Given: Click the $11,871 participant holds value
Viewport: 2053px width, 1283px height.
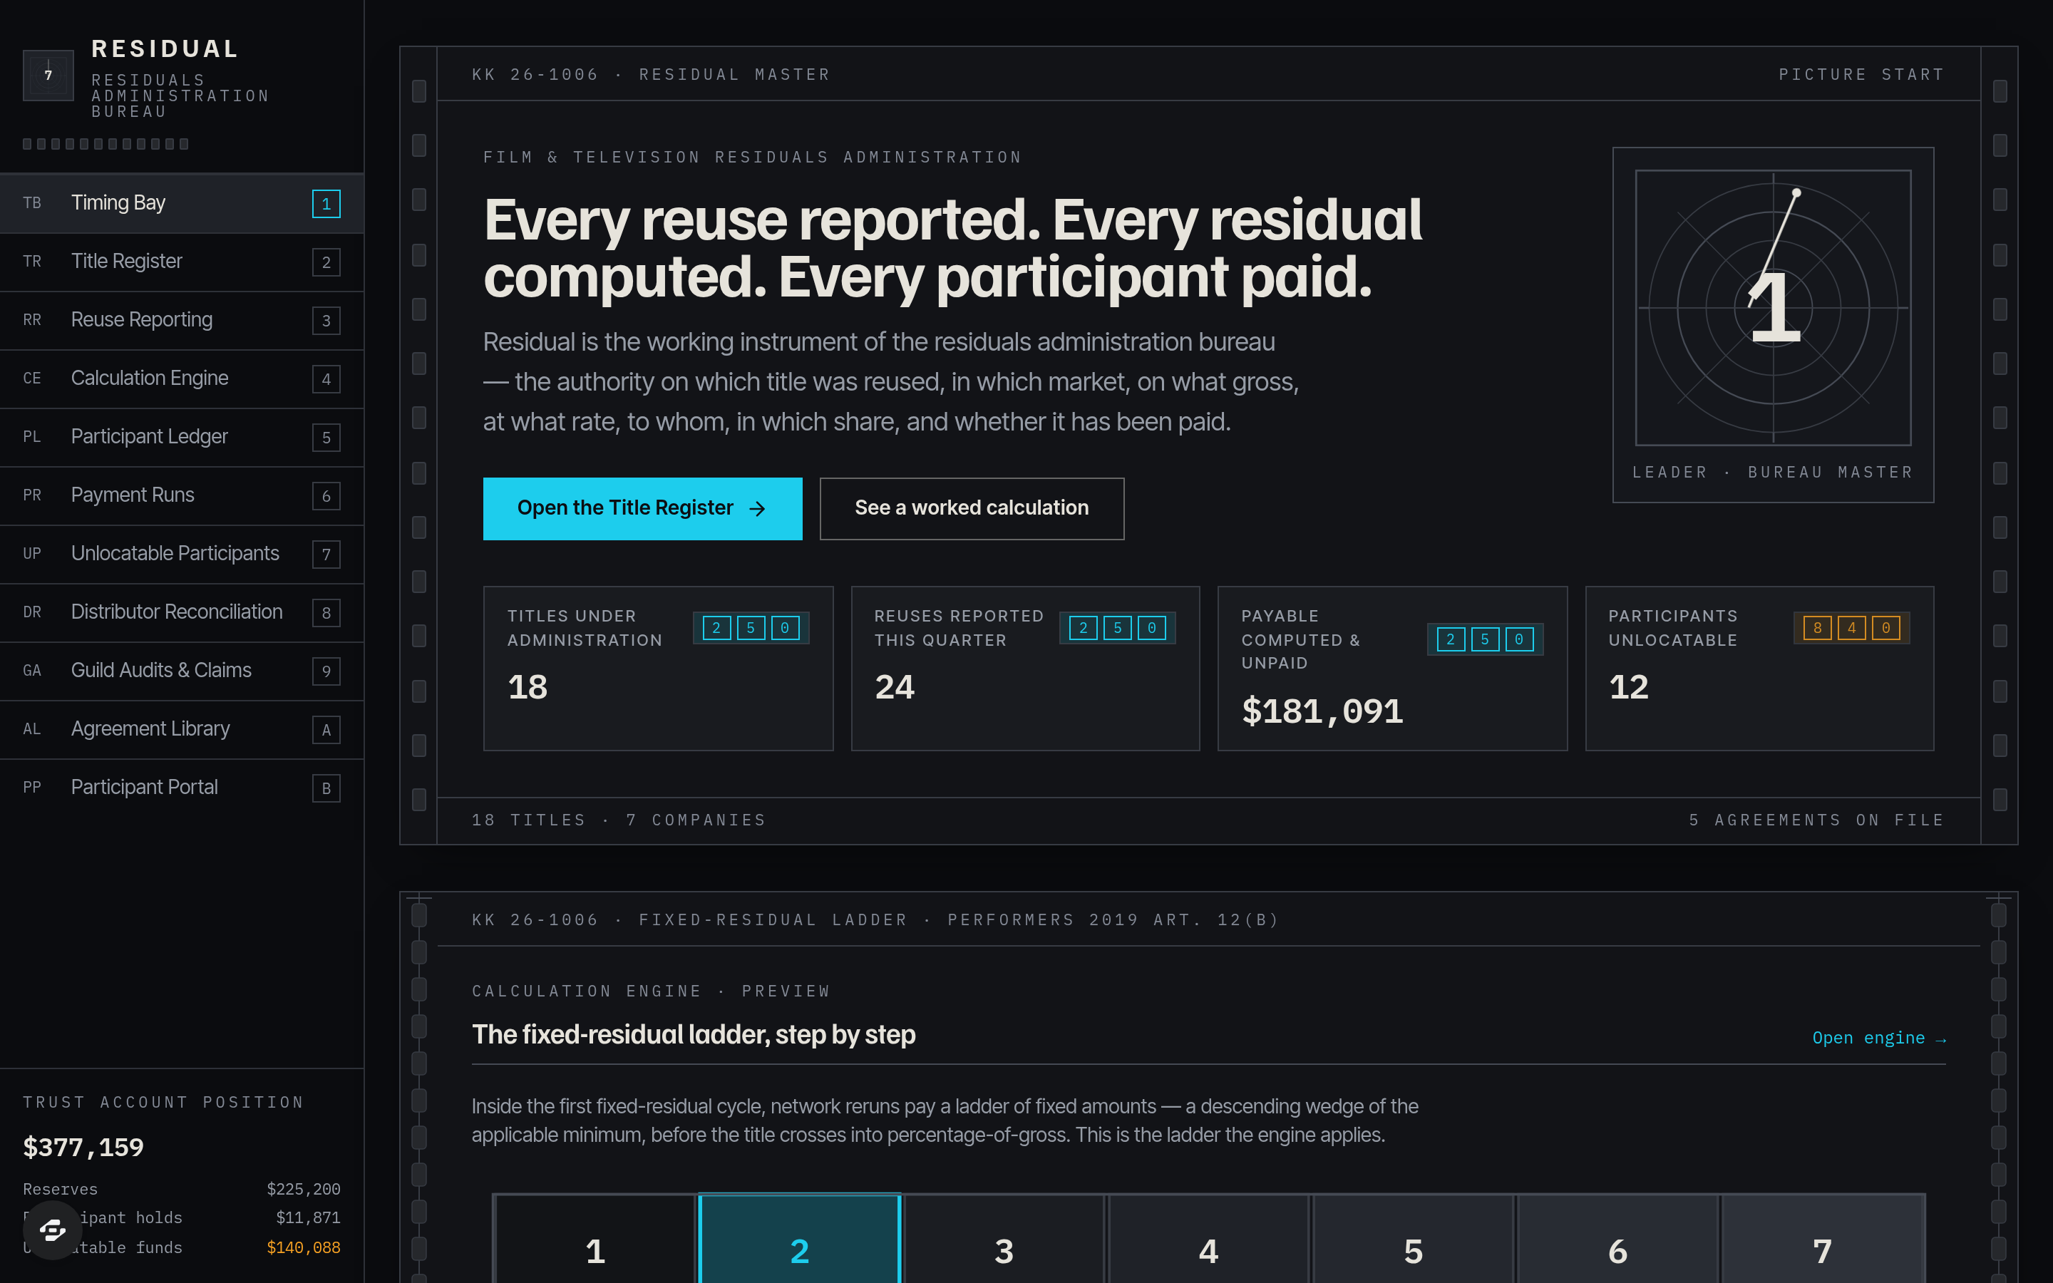Looking at the screenshot, I should pos(308,1217).
